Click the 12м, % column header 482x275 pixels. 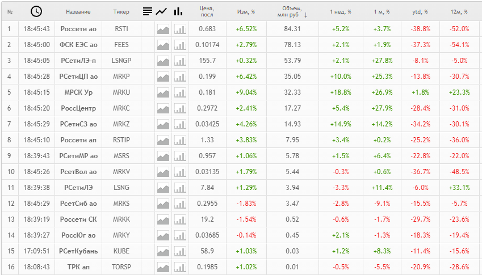pyautogui.click(x=459, y=12)
